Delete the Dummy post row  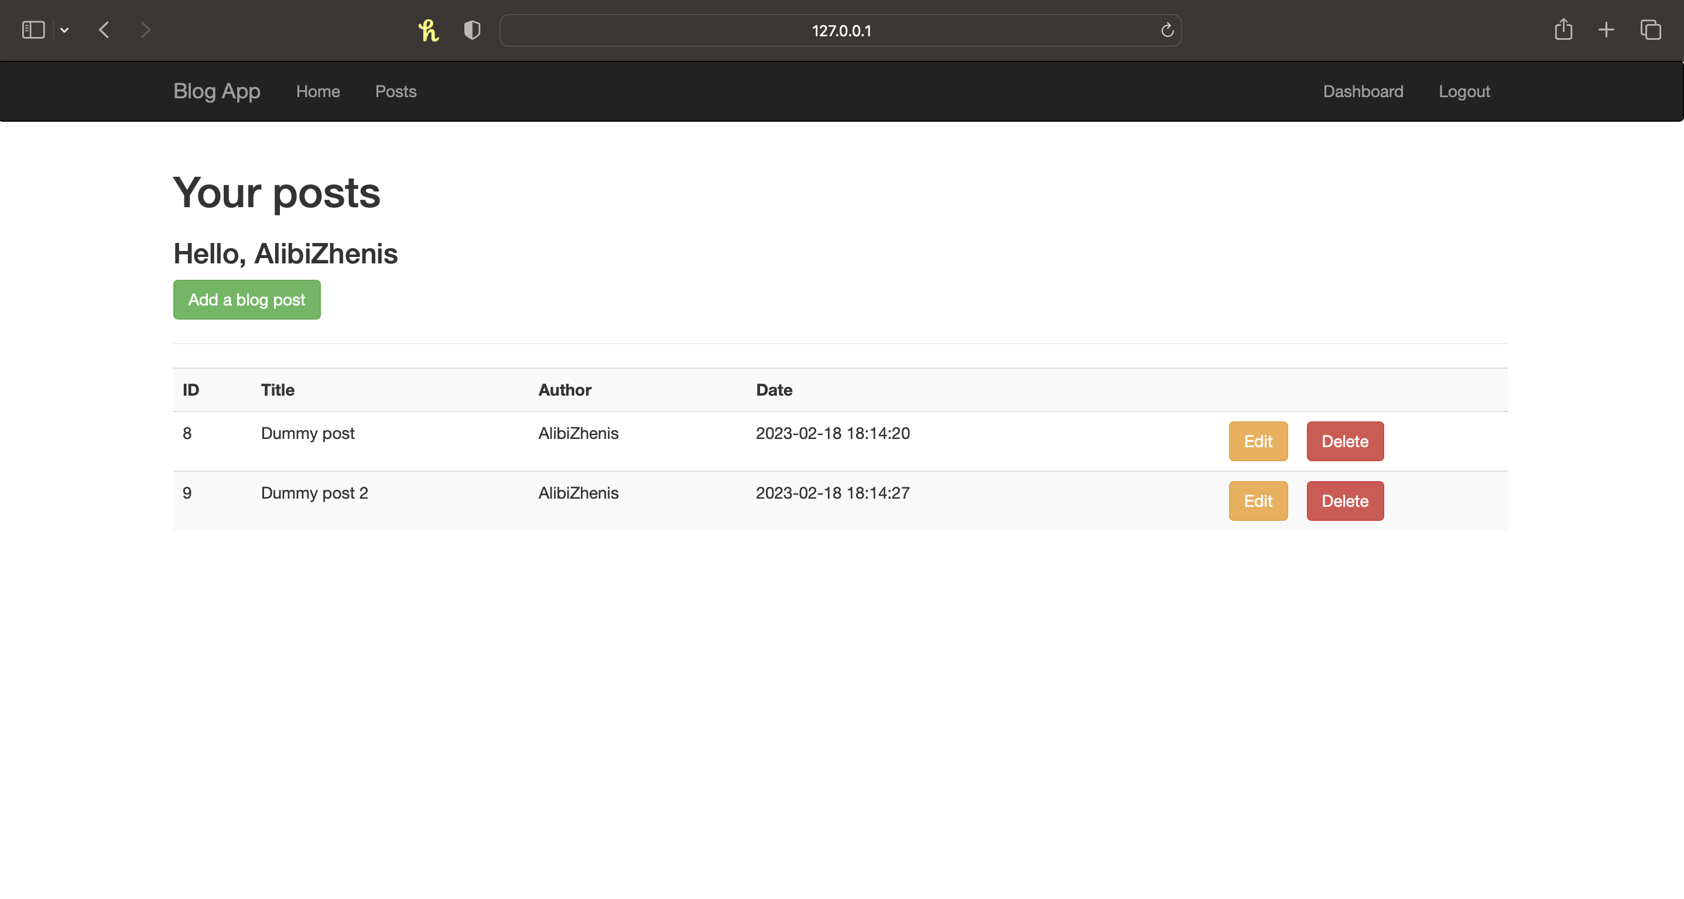[x=1345, y=442]
